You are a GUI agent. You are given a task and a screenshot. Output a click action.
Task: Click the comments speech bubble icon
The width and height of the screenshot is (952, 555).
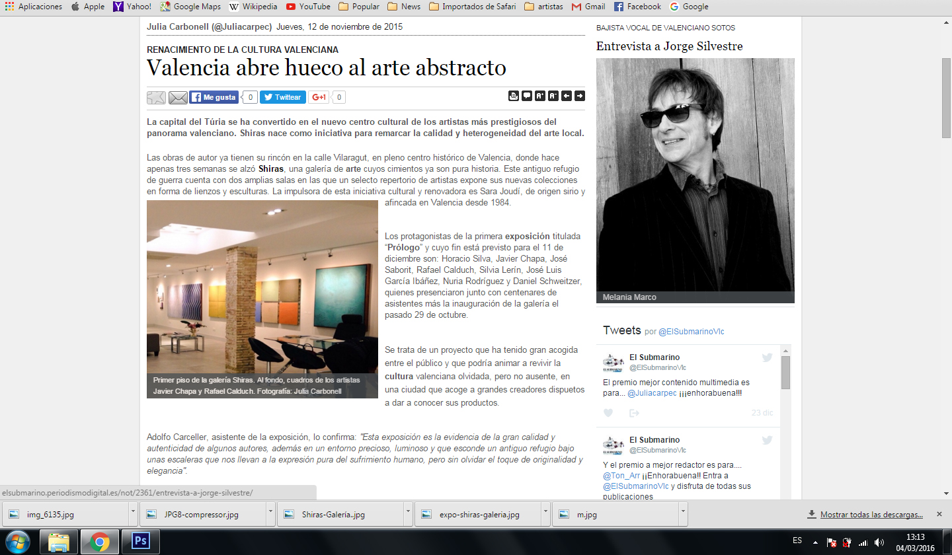point(527,96)
